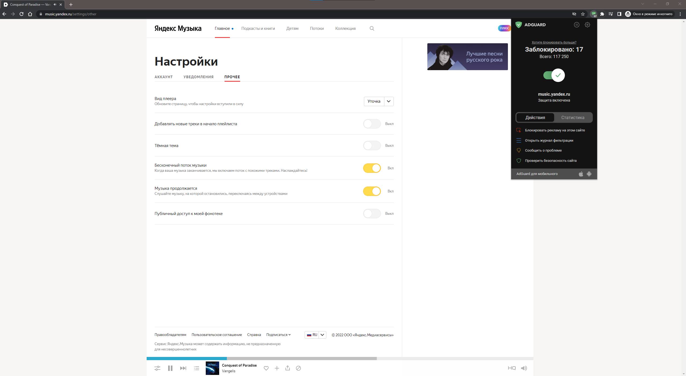Open the volume control icon
The height and width of the screenshot is (376, 686).
click(524, 368)
